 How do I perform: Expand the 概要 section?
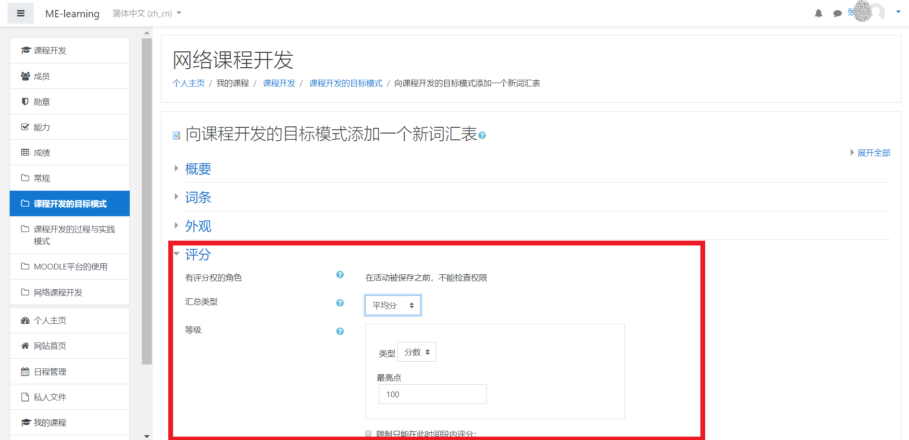(x=198, y=169)
